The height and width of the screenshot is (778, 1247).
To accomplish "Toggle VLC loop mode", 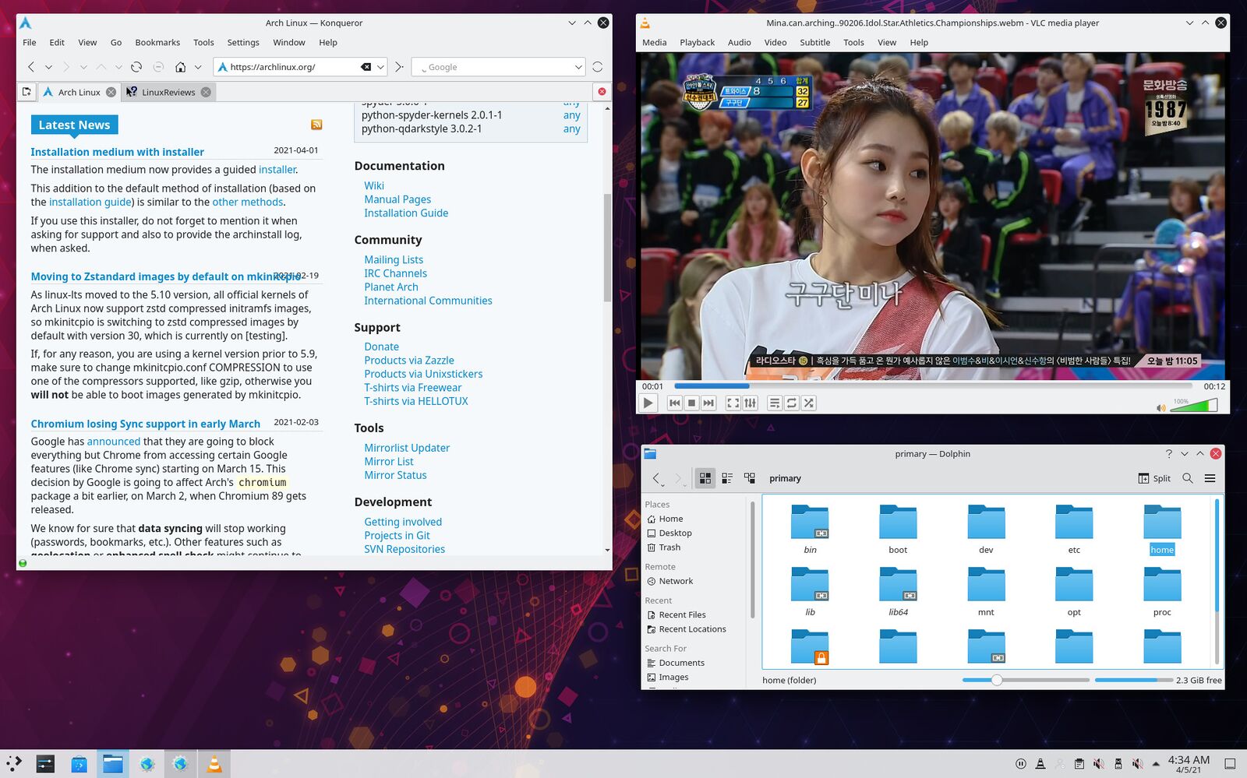I will (792, 403).
